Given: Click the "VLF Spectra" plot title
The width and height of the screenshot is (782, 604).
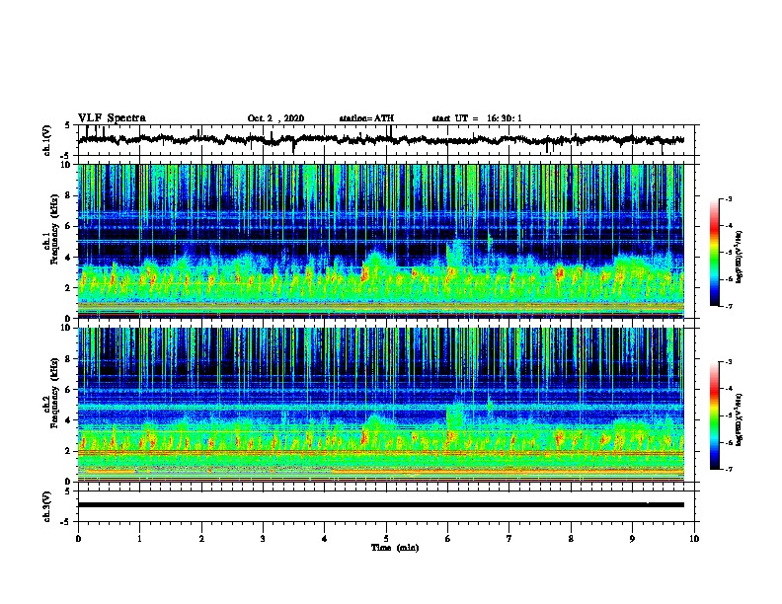Looking at the screenshot, I should click(112, 117).
